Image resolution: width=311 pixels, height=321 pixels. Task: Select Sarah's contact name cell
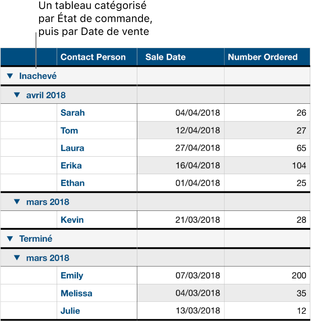[73, 113]
